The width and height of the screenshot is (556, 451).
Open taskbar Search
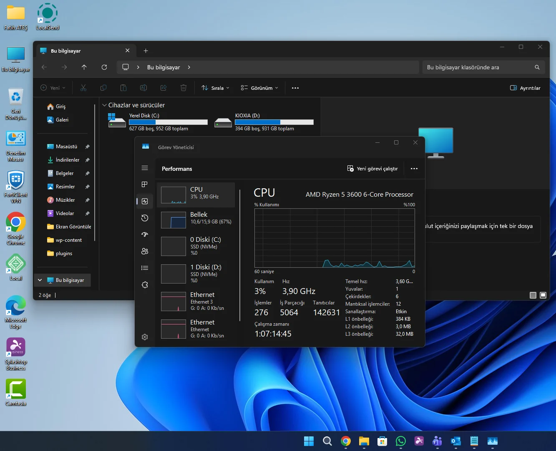click(x=327, y=441)
